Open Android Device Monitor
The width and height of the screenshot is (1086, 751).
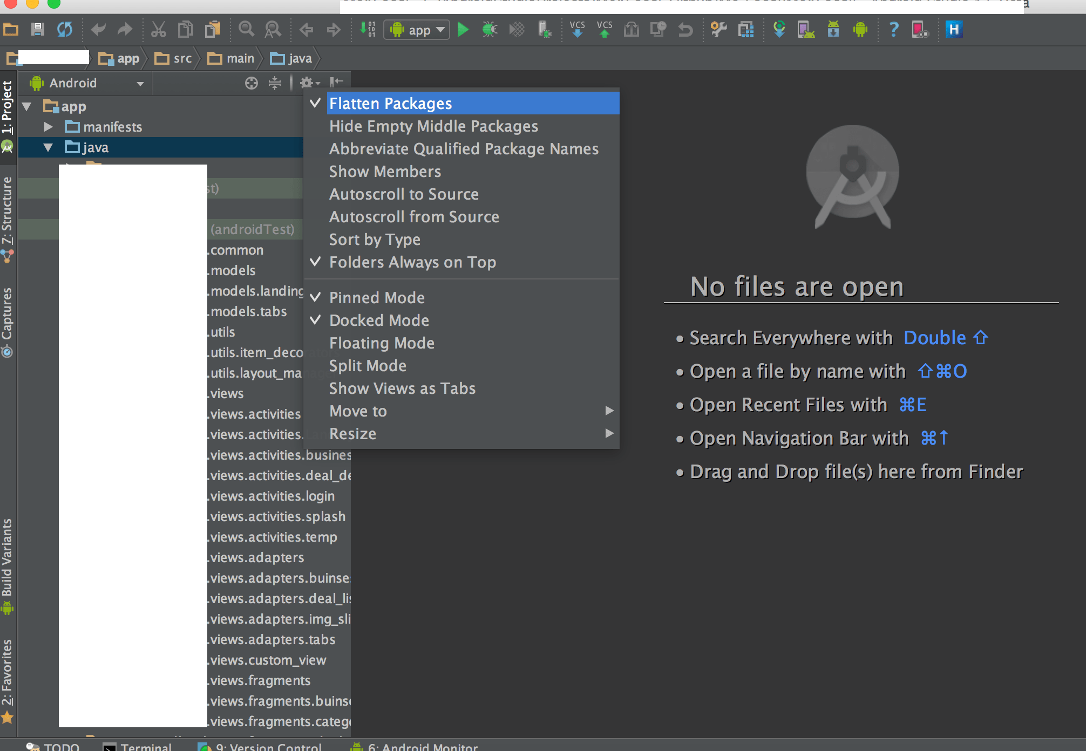(861, 30)
